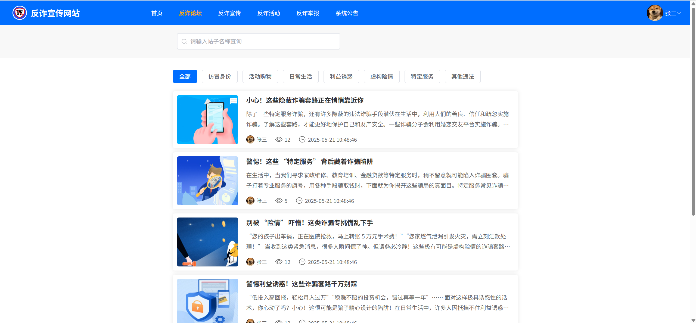
Task: Open the post 警惕利益诱惑！这些诈骗套路千万别踩
Action: (302, 284)
